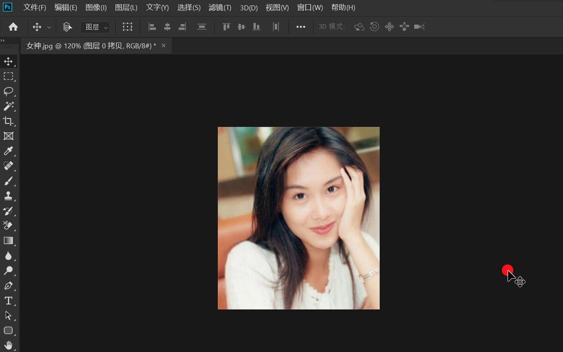Screen dimensions: 563x352
Task: Open the 视图(V) menu
Action: point(277,7)
